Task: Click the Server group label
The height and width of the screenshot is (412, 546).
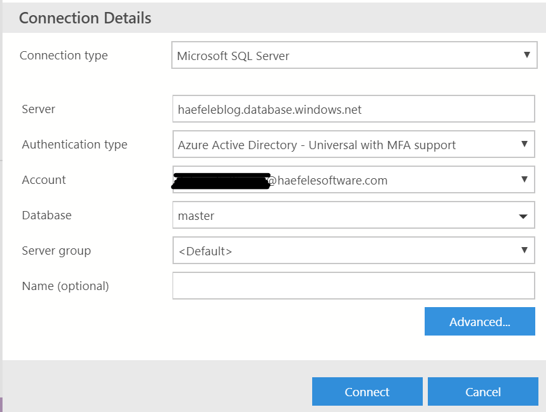Action: point(56,251)
